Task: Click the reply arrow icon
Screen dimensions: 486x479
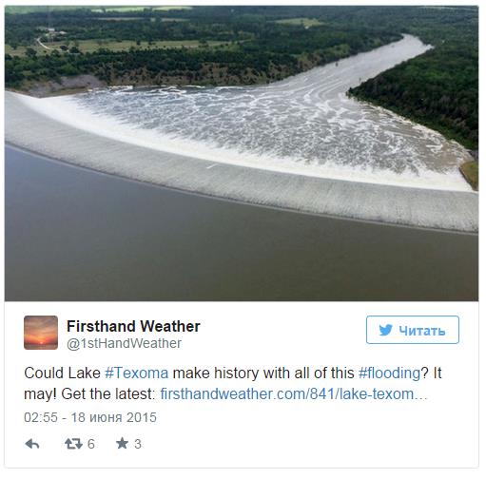Action: tap(32, 444)
